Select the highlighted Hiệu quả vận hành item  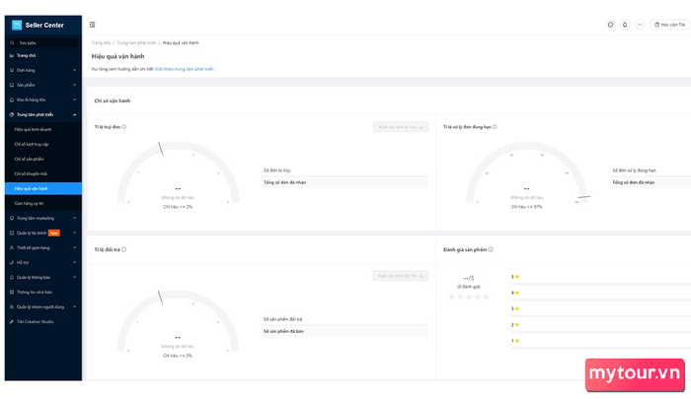43,188
